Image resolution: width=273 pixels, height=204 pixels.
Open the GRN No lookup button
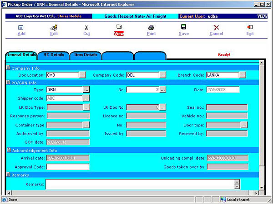click(163, 90)
